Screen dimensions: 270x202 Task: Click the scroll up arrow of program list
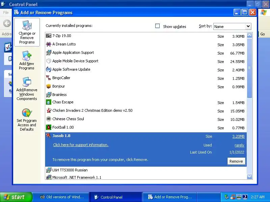[x=249, y=35]
